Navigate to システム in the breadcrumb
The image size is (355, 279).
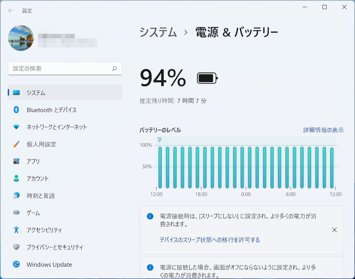click(x=158, y=32)
